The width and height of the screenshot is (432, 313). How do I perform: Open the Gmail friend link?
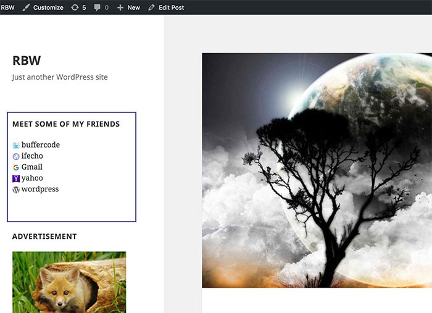pyautogui.click(x=32, y=167)
